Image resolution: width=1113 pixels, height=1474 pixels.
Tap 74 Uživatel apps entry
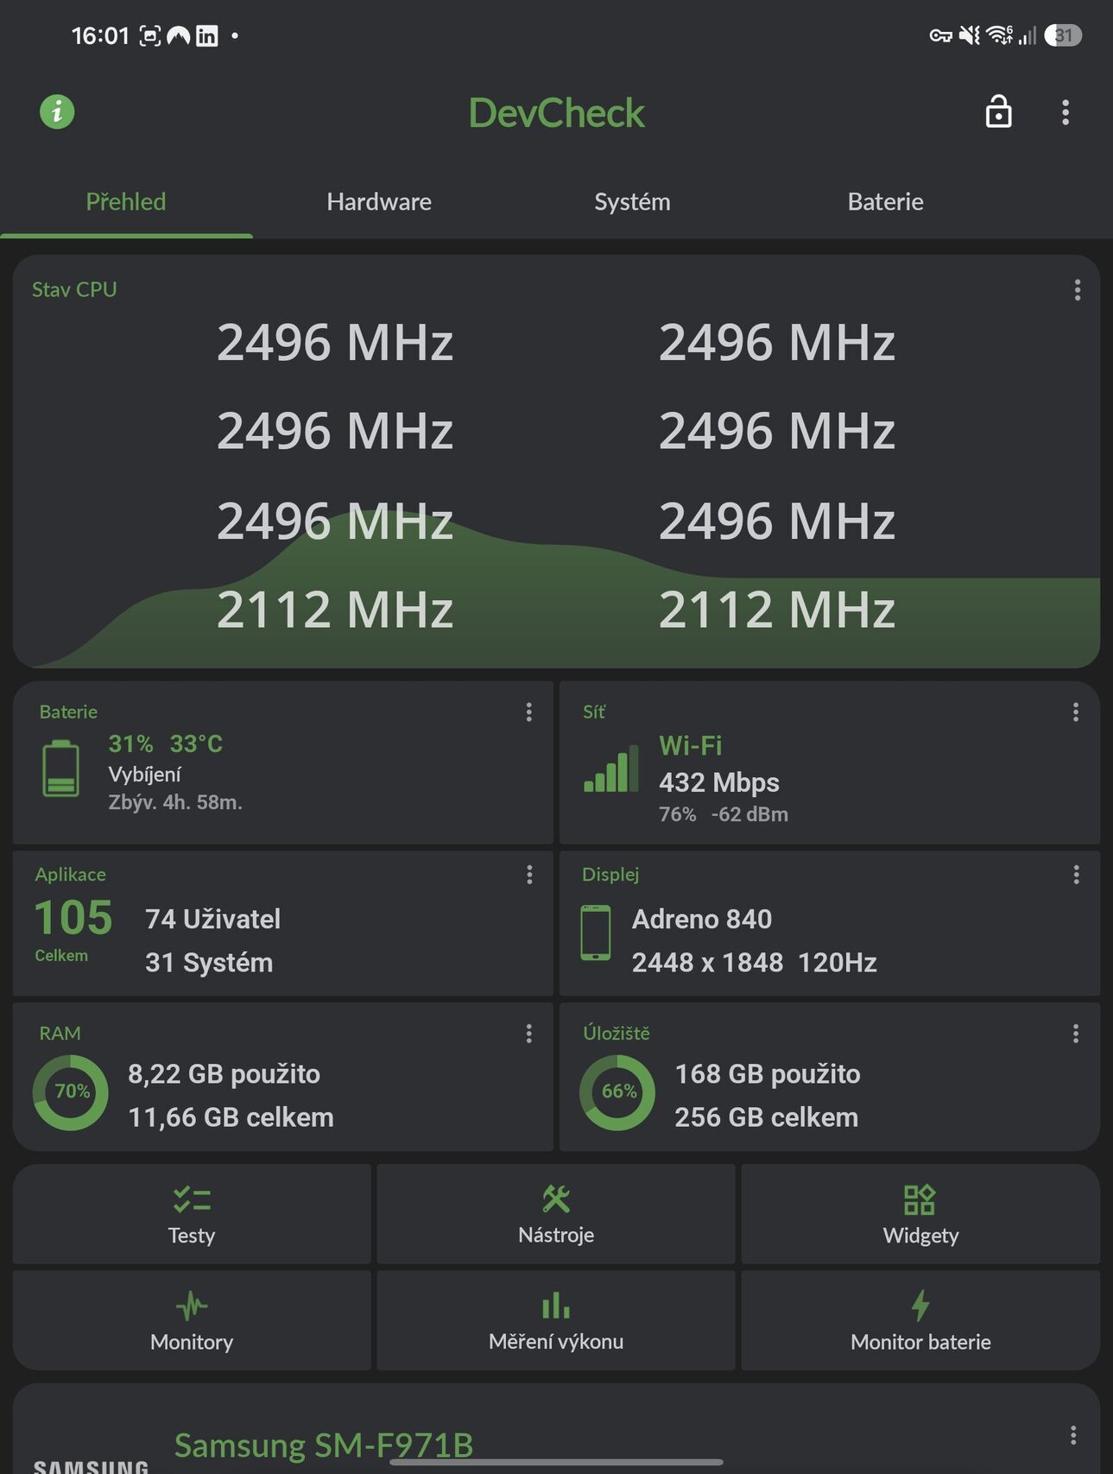tap(213, 919)
